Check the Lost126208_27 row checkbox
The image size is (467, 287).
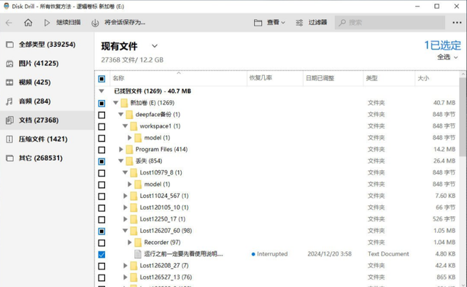[x=101, y=266]
